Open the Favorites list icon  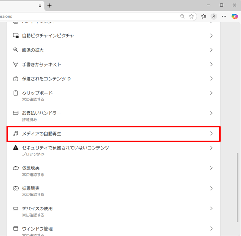(204, 16)
